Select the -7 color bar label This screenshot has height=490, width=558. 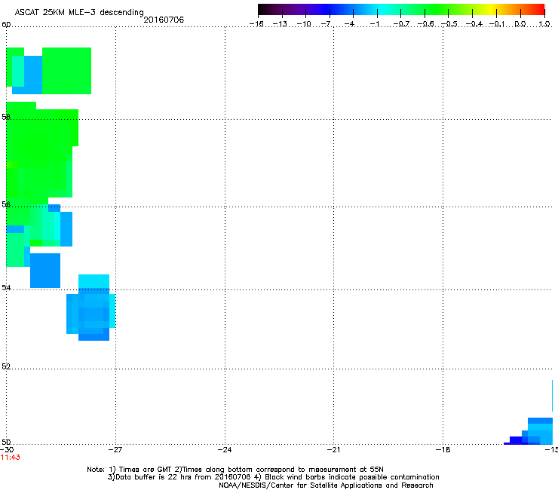tap(327, 24)
